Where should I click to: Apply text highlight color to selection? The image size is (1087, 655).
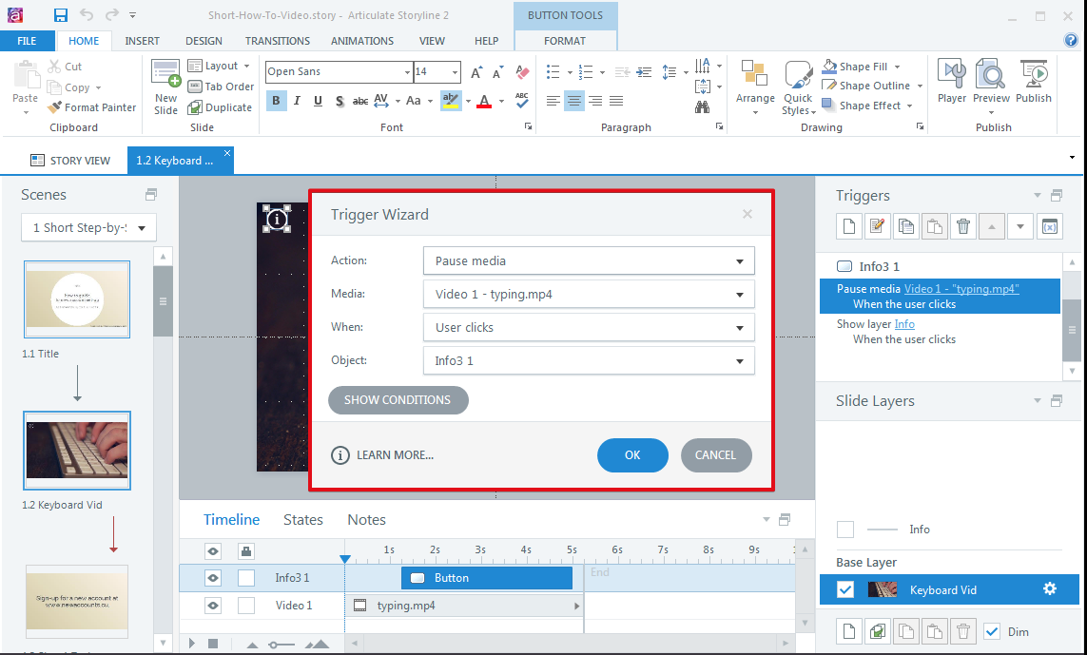[454, 100]
